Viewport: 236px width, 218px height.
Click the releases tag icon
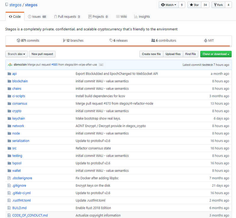[x=111, y=40]
